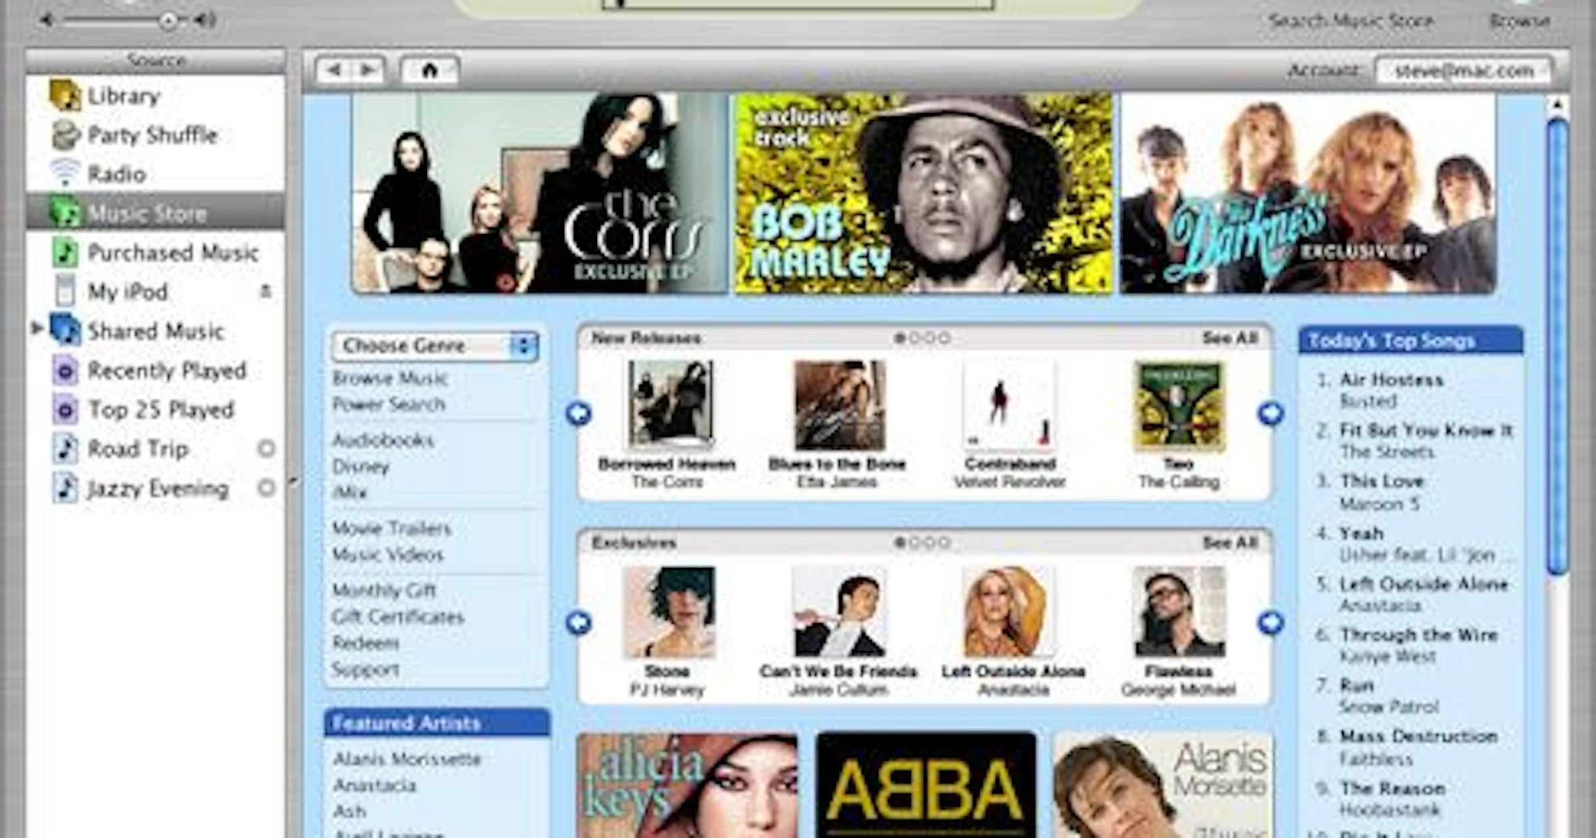Click the steve@mac.com account button
1596x838 pixels.
tap(1464, 70)
